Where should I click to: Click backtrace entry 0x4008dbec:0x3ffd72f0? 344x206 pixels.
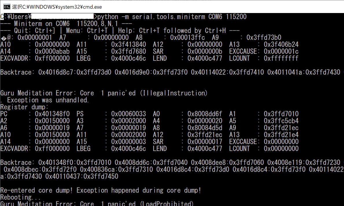point(40,170)
